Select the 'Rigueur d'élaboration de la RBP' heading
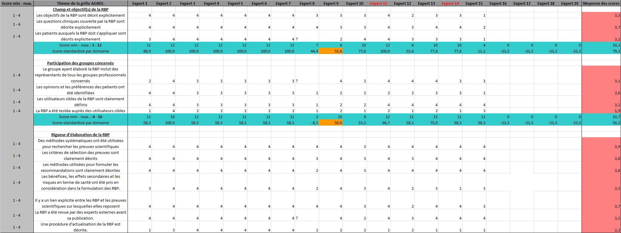 click(x=81, y=135)
